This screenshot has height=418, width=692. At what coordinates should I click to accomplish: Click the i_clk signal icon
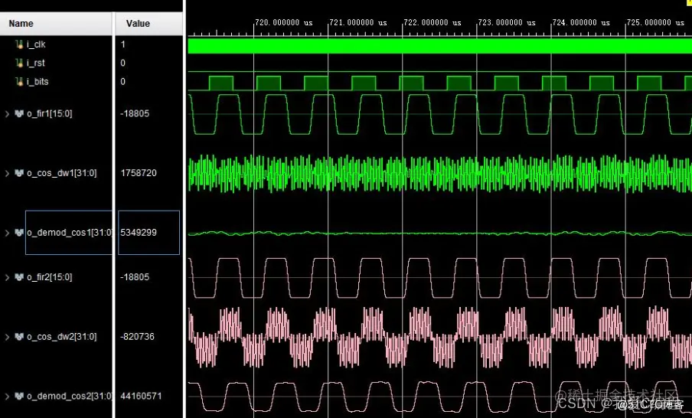coord(20,44)
